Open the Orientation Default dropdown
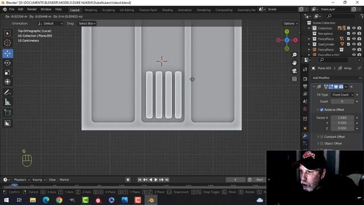Image resolution: width=364 pixels, height=205 pixels. pyautogui.click(x=51, y=23)
